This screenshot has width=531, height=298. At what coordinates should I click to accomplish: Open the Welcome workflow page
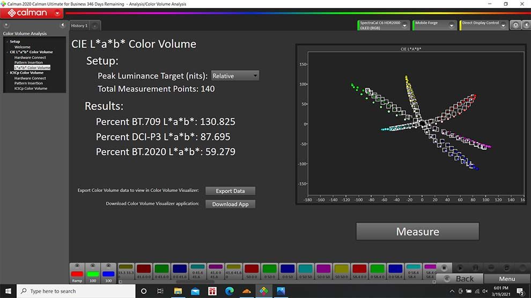[23, 47]
